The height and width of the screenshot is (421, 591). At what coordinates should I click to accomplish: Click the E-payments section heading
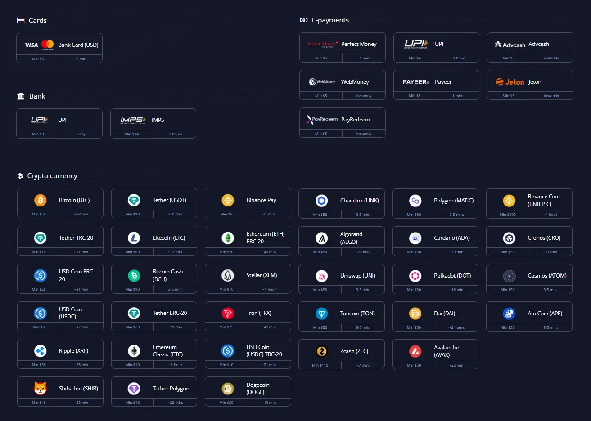(x=330, y=20)
